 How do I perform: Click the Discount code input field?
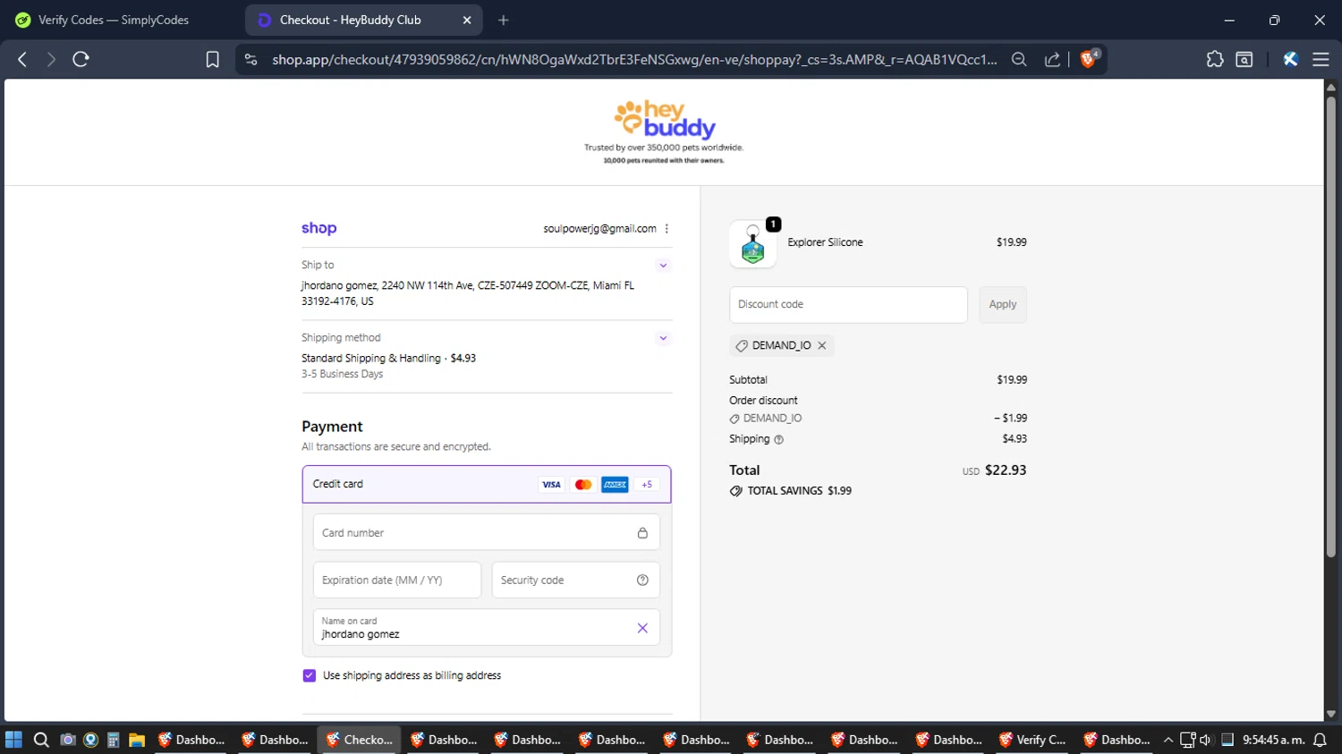[x=848, y=305]
